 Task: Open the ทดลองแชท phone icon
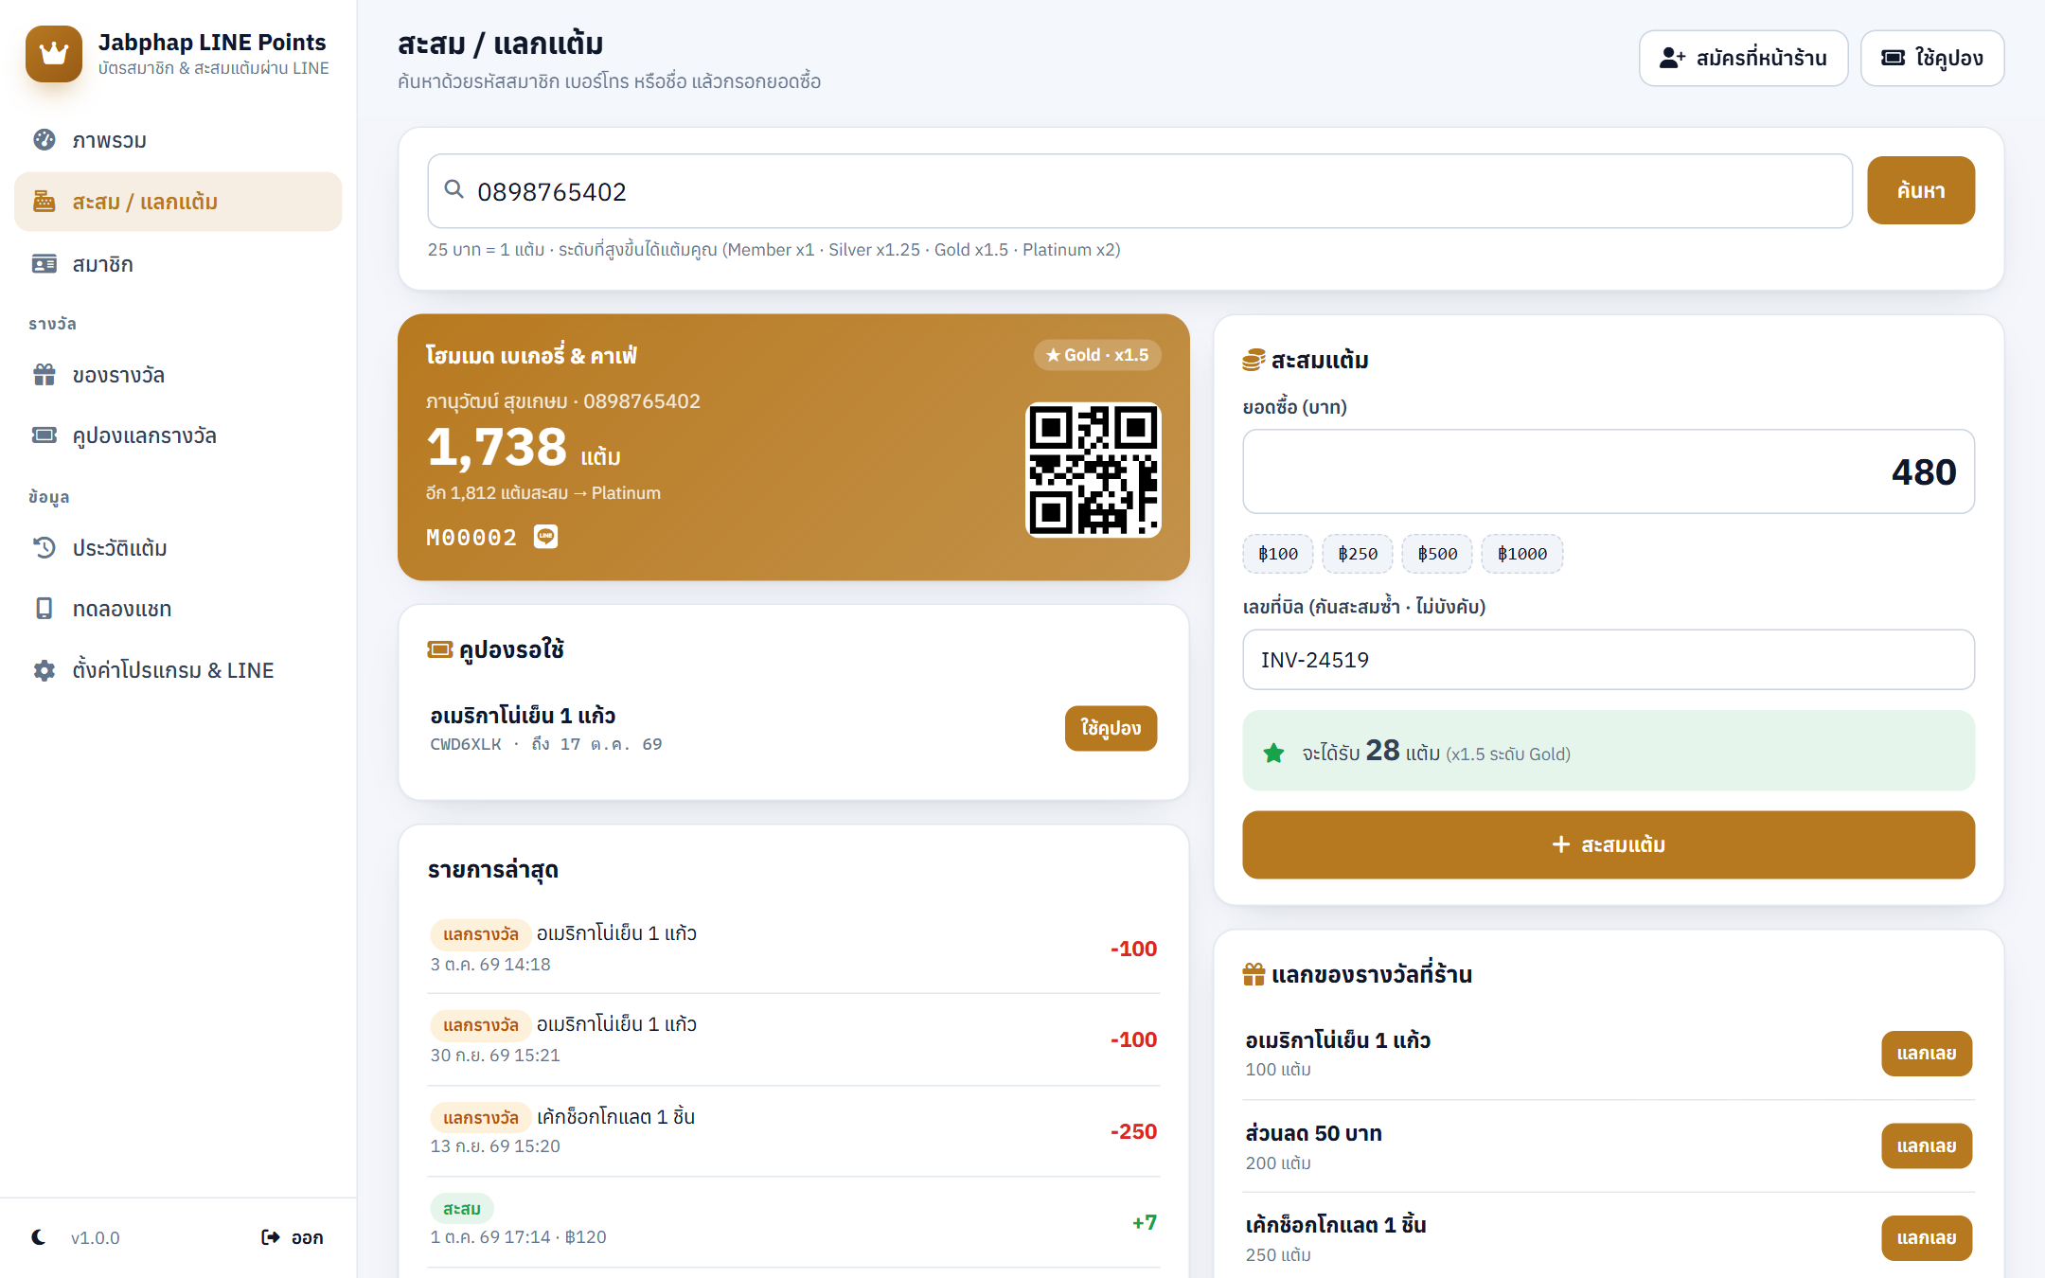point(44,609)
